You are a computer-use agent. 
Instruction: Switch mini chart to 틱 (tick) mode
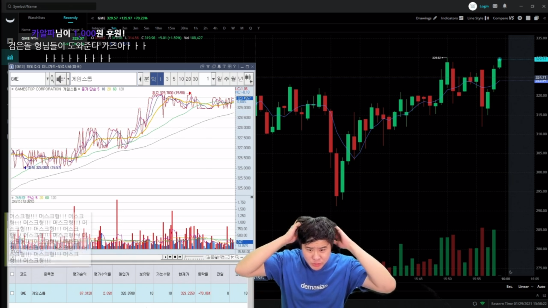click(x=154, y=79)
